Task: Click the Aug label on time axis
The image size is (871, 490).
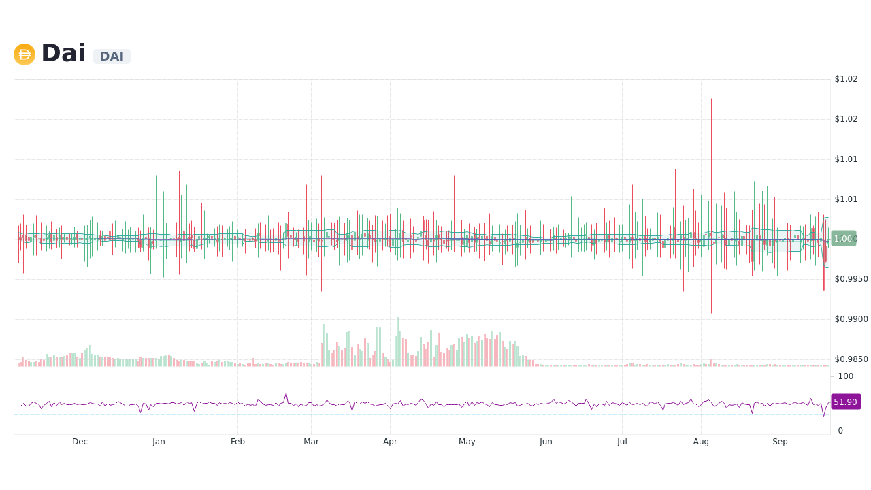Action: [701, 442]
